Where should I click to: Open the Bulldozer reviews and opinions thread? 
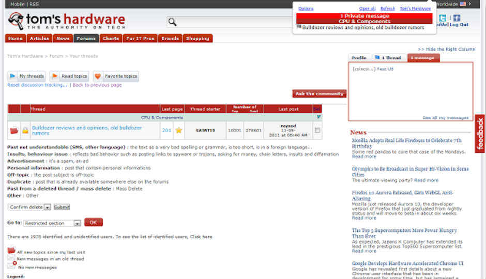coord(87,130)
